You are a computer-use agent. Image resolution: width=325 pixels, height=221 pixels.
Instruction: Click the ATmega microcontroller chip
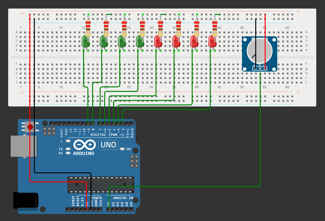(101, 185)
